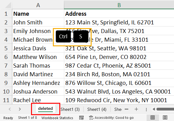The height and width of the screenshot is (121, 174).
Task: Select row 2 header
Action: tap(6, 22)
